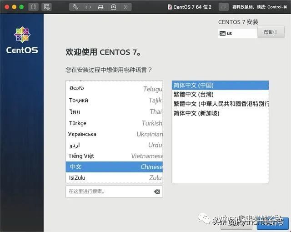Viewport: 291px width, 232px height.
Task: Select Türkçe Turkish in the language list
Action: [x=114, y=123]
